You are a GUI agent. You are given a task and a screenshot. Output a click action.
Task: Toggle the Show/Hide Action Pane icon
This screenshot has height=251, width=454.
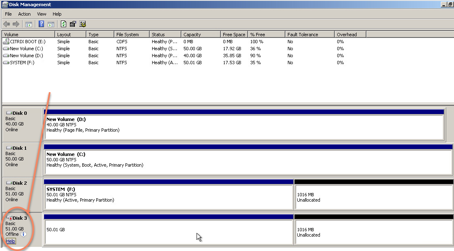point(51,24)
